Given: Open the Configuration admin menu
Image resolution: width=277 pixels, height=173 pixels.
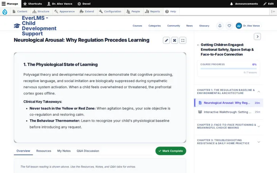Looking at the screenshot, I should point(110,11).
